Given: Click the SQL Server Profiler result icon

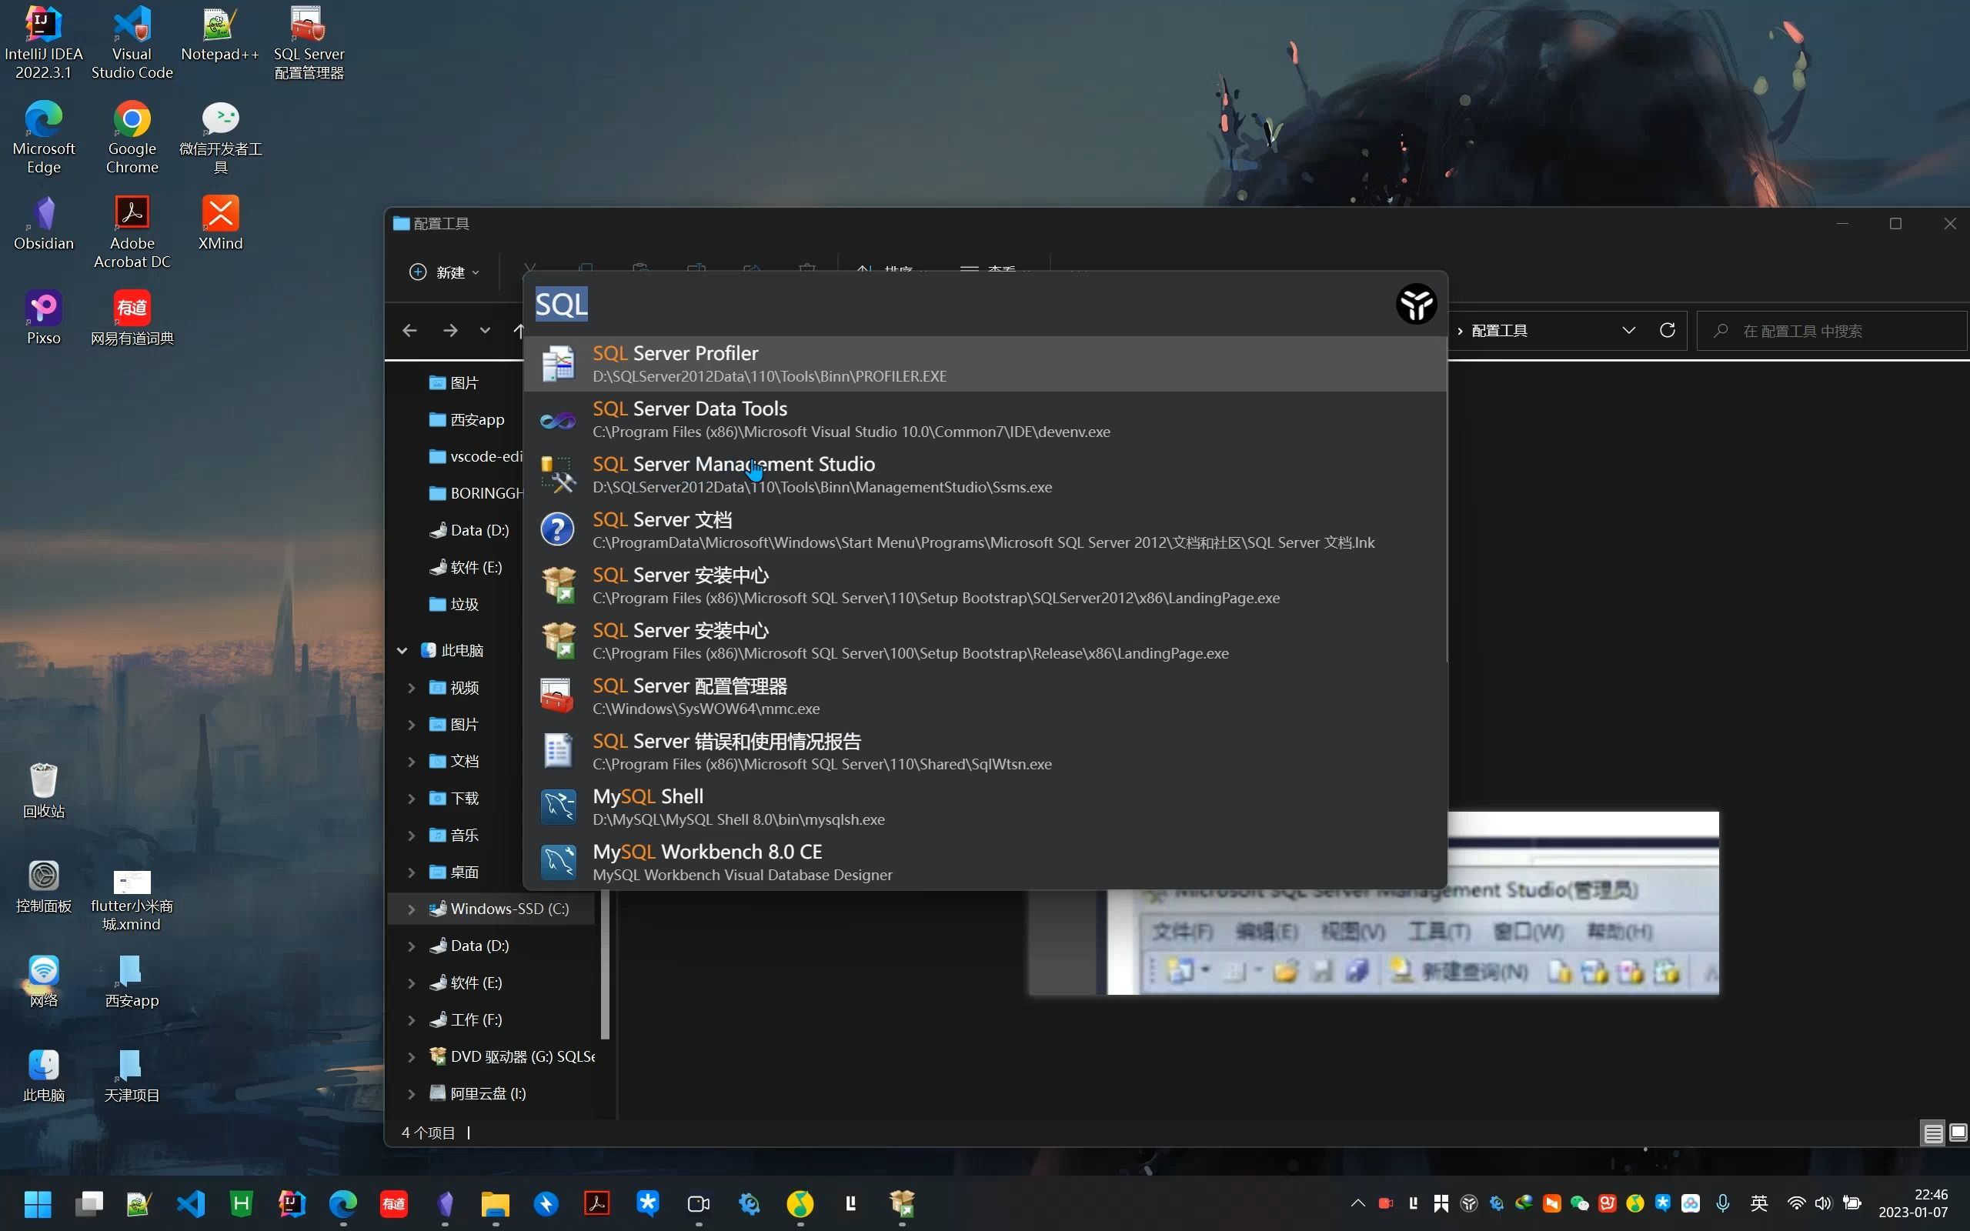Looking at the screenshot, I should 559,364.
